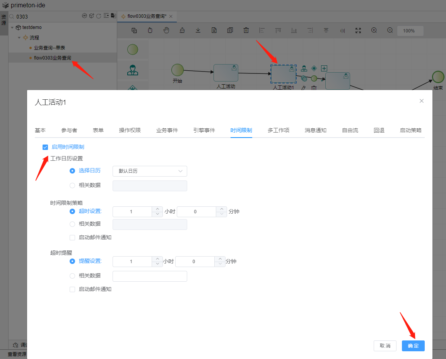Click the zoom in magnifier icon
Viewport: 446px width, 359px height.
pyautogui.click(x=374, y=31)
